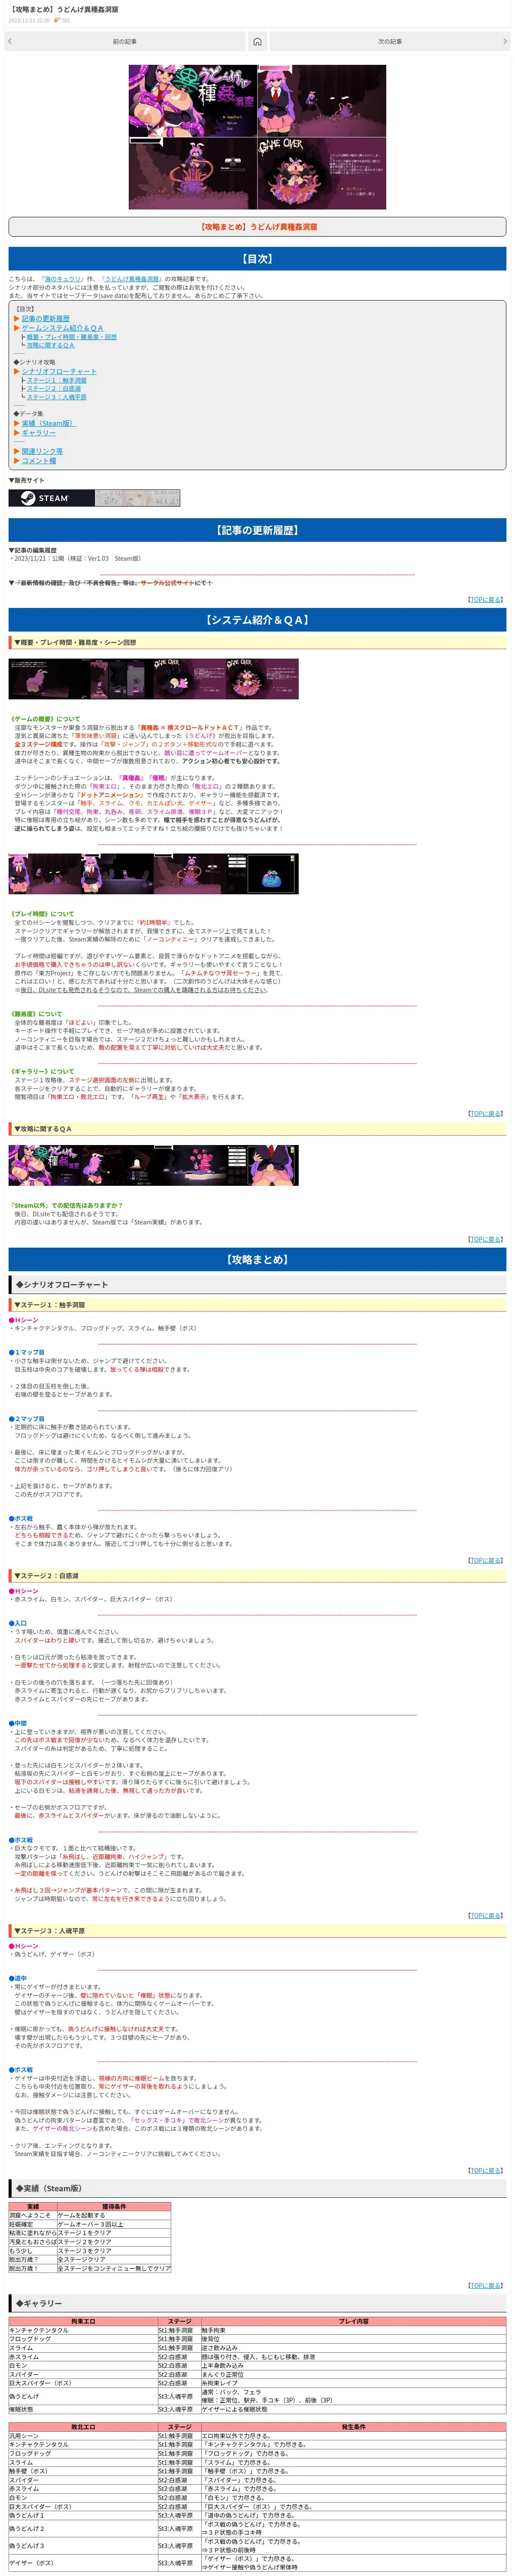This screenshot has width=515, height=2576.
Task: Click the プレイ内容 column header in gallery table
Action: pos(353,2321)
